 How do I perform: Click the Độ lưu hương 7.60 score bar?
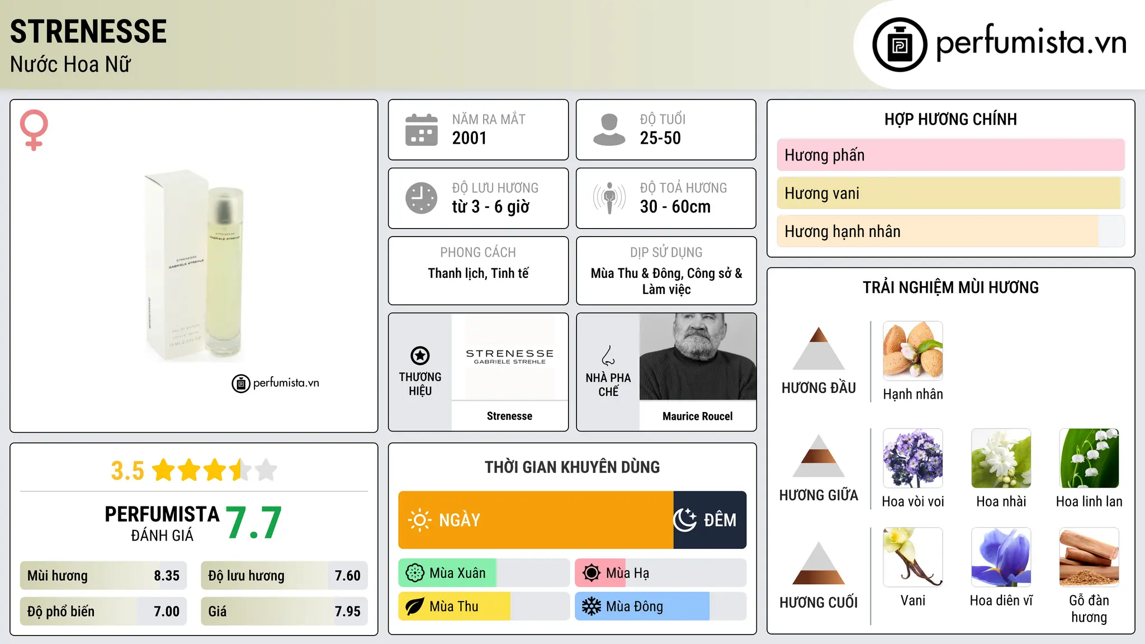[x=284, y=576]
